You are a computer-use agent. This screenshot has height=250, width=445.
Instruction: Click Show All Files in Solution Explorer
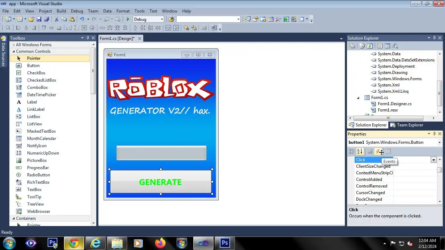tap(362, 46)
